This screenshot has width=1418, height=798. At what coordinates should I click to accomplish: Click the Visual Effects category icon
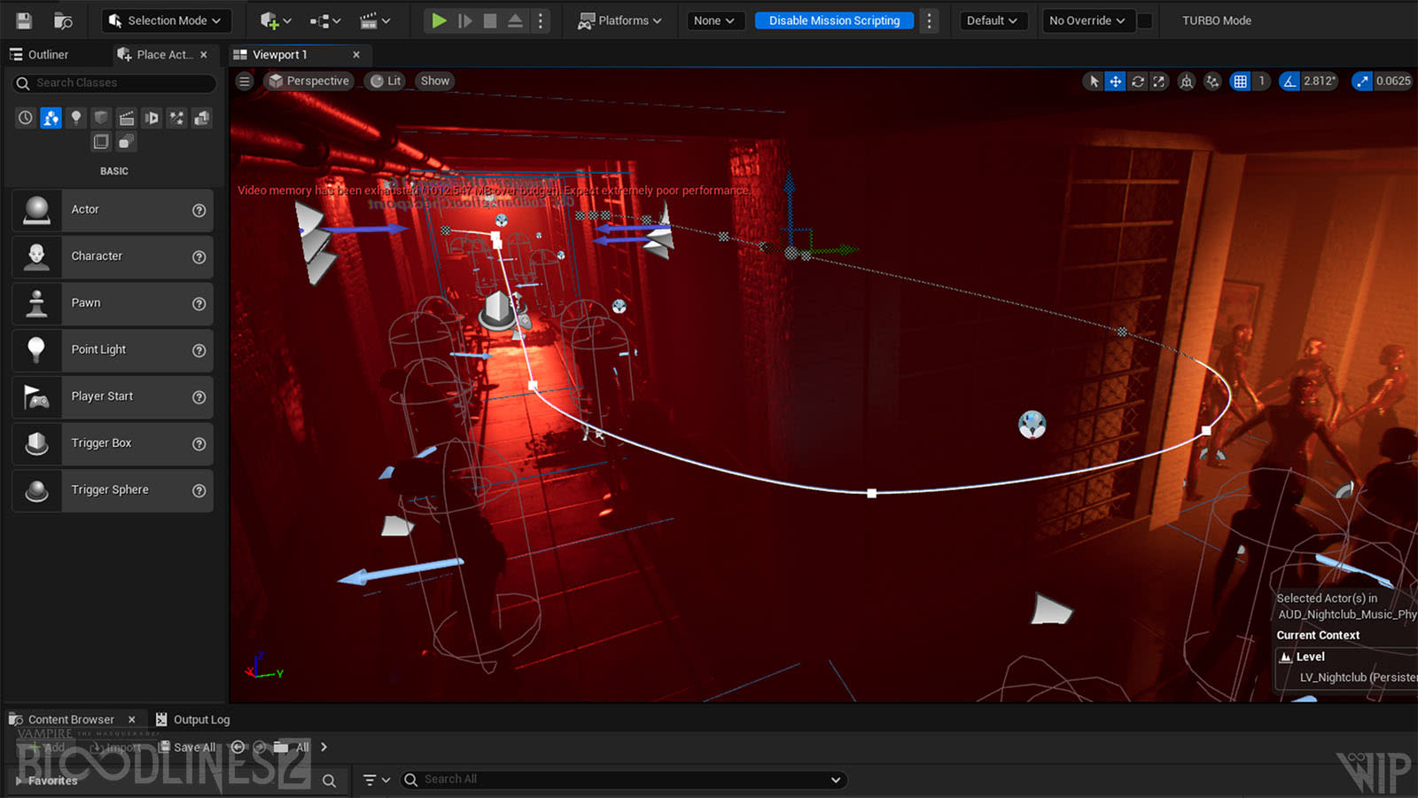point(177,118)
